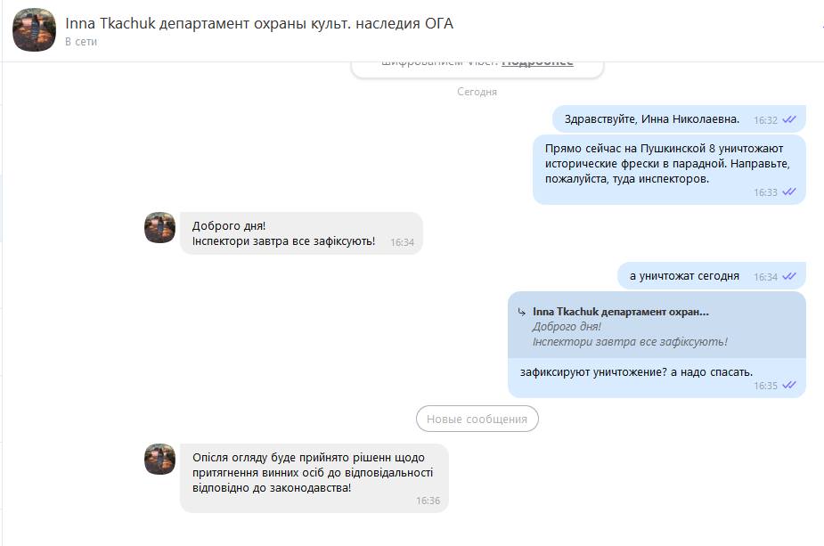Open sender avatar beside "Доброго дня!" message
This screenshot has width=824, height=546.
coord(159,227)
